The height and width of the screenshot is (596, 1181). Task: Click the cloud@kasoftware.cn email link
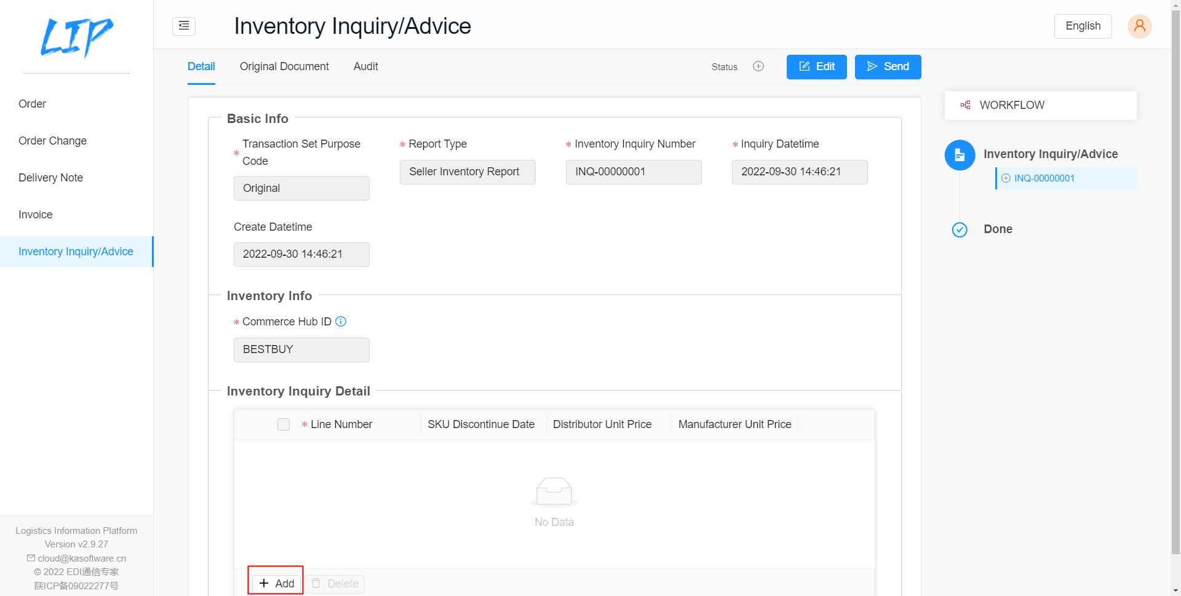click(82, 558)
